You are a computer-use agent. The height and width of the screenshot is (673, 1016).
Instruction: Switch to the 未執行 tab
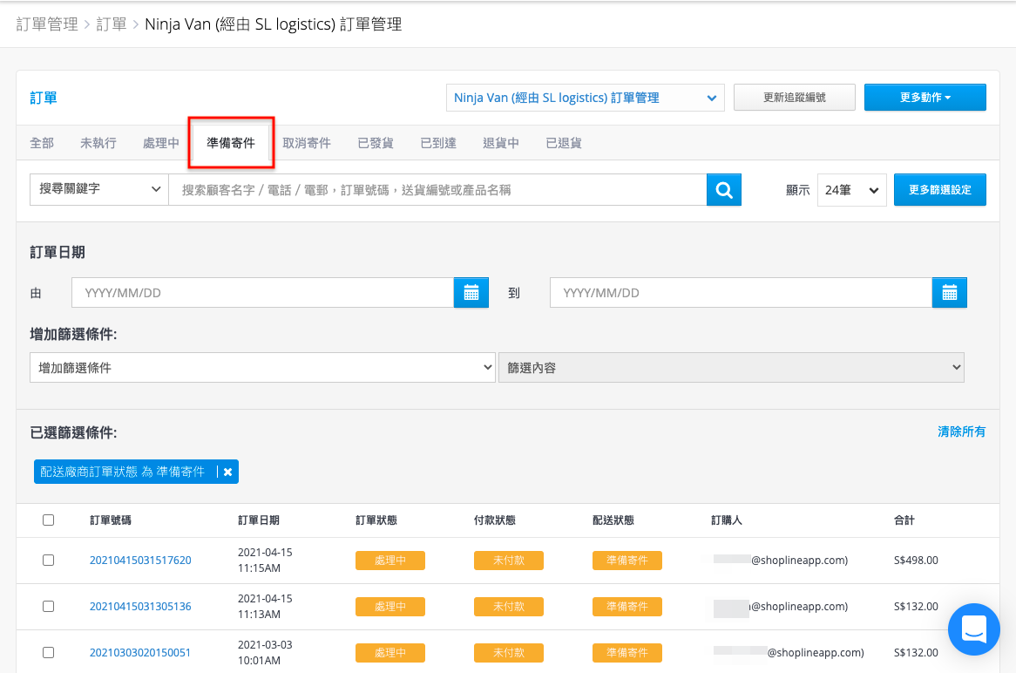tap(98, 143)
